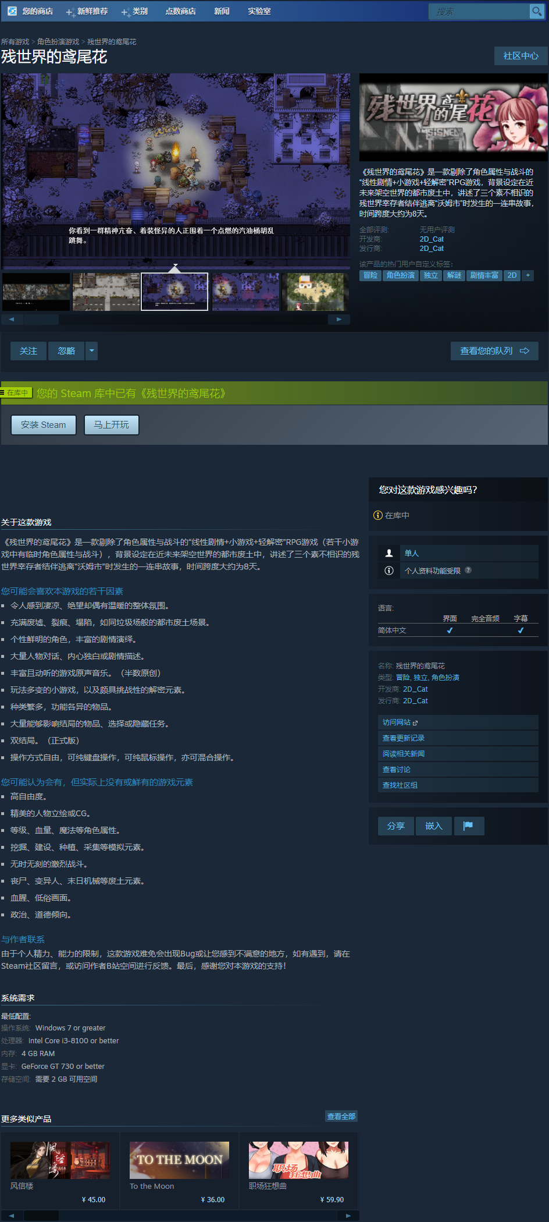The width and height of the screenshot is (549, 1222).
Task: Click 查看您的队列 button
Action: click(x=494, y=351)
